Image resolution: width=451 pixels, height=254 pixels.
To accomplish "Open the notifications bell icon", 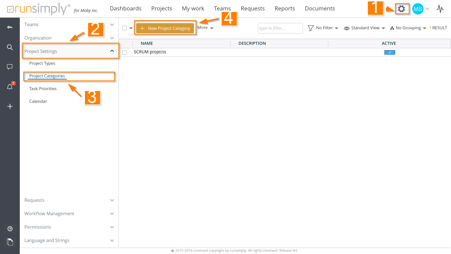I will (10, 87).
